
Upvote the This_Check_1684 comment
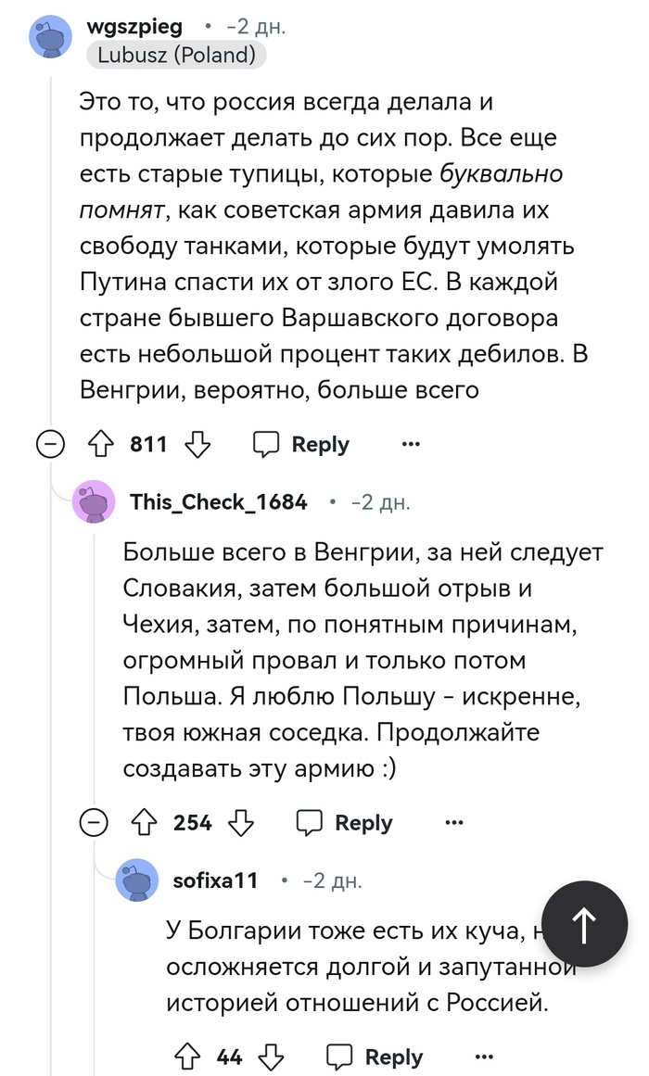tap(143, 823)
